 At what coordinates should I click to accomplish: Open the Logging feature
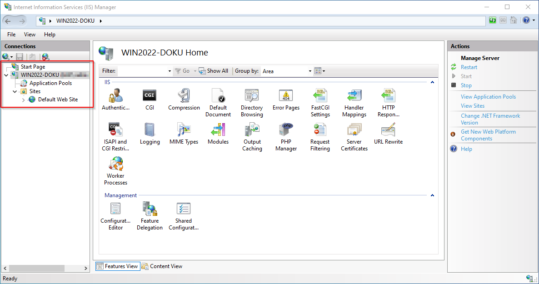[x=150, y=134]
